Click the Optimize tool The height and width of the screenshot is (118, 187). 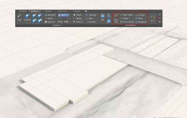click(50, 22)
